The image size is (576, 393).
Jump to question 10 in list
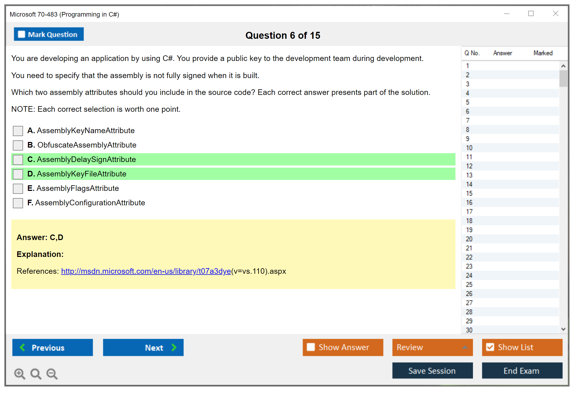pyautogui.click(x=469, y=148)
